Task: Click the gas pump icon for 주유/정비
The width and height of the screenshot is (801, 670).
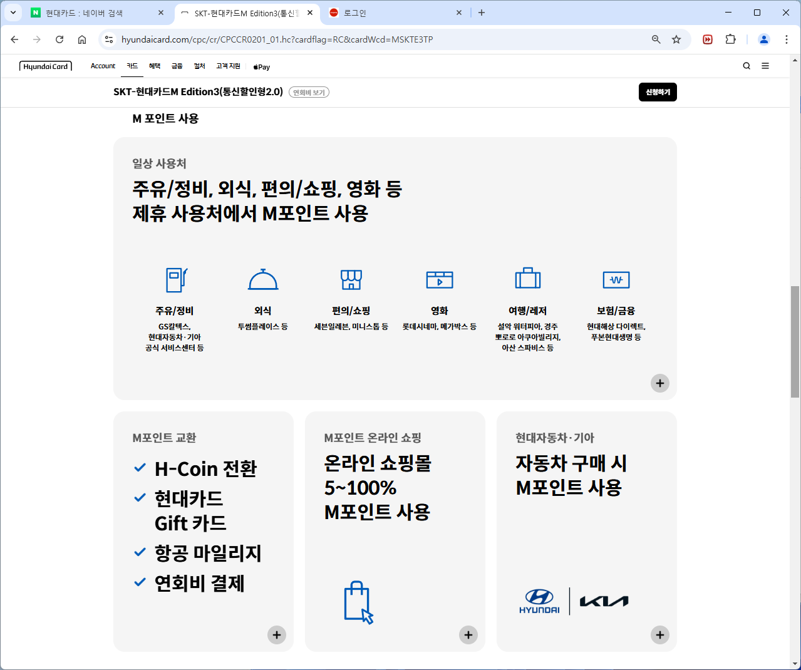Action: [x=177, y=279]
